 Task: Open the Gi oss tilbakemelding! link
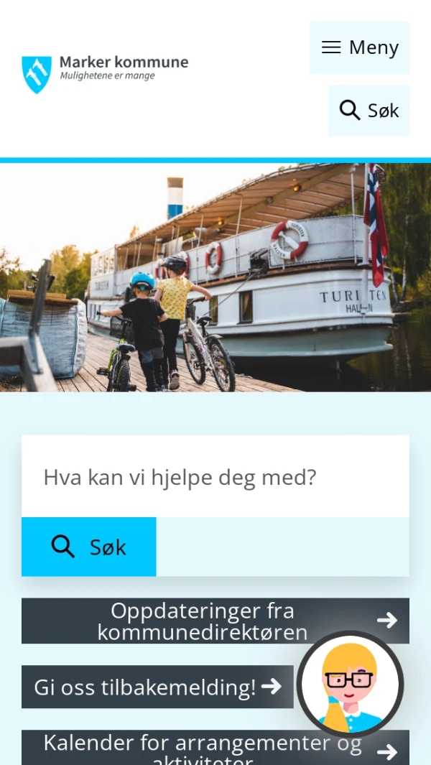(x=157, y=687)
